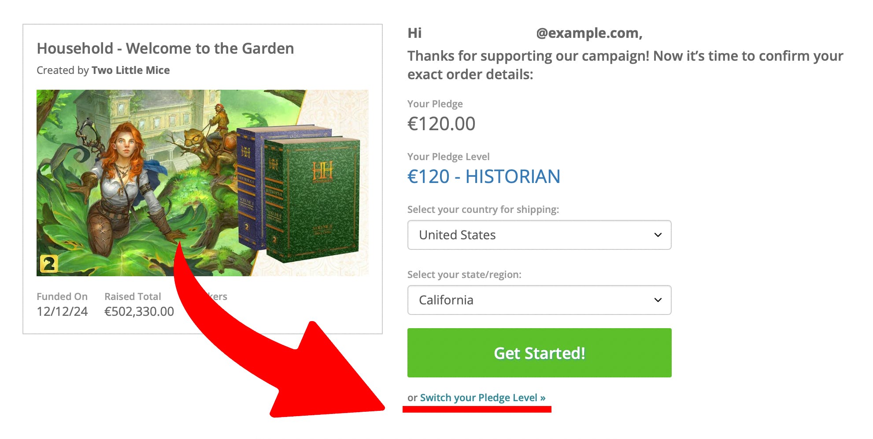Click the €120.00 pledge amount
Screen dimensions: 873x439
pos(441,124)
